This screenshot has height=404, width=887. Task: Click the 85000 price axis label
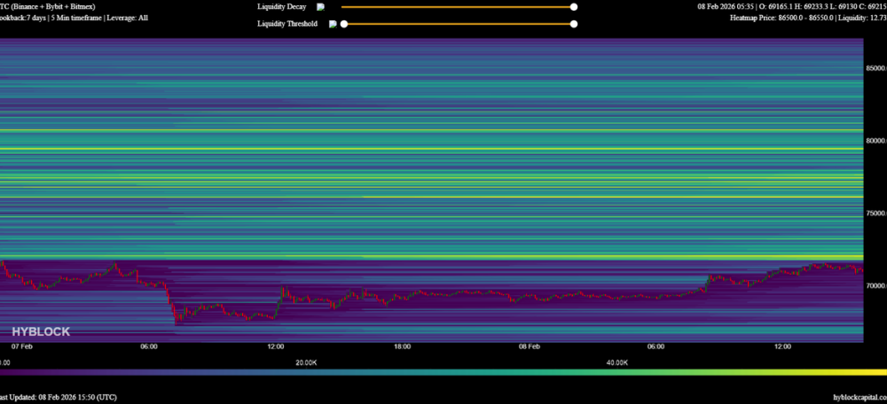(875, 68)
